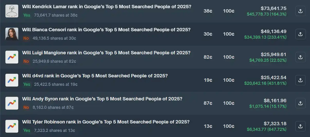
Task: Share the Kendrick Lamar position
Action: click(x=300, y=11)
